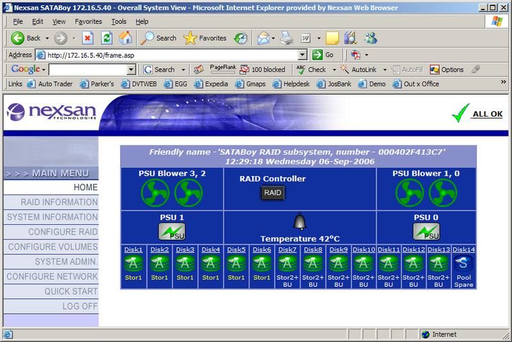This screenshot has height=342, width=512.
Task: Stop page loading with red X
Action: [x=88, y=38]
